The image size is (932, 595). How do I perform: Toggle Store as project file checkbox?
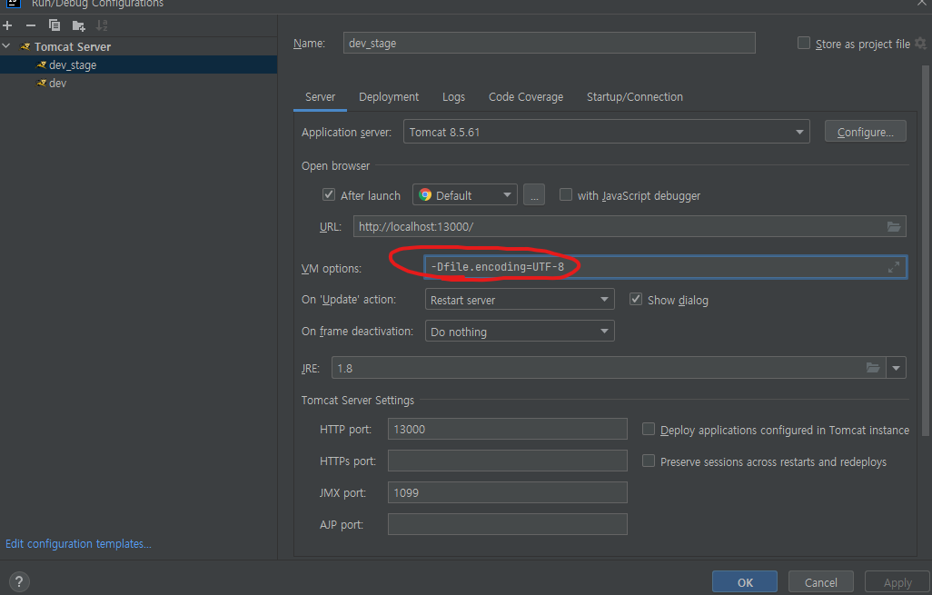pyautogui.click(x=804, y=43)
